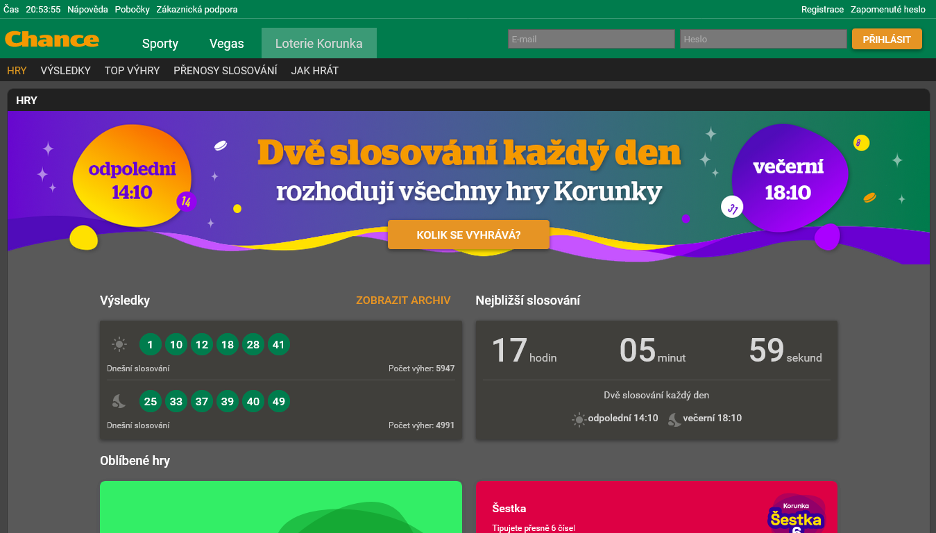This screenshot has width=936, height=533.
Task: Click the sun icon beside afternoon results
Action: (119, 344)
